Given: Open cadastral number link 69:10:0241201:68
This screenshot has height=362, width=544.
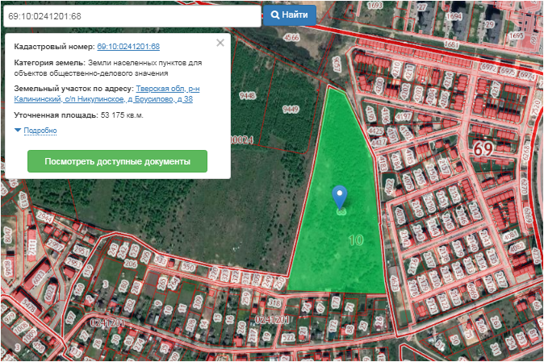Looking at the screenshot, I should coord(128,48).
